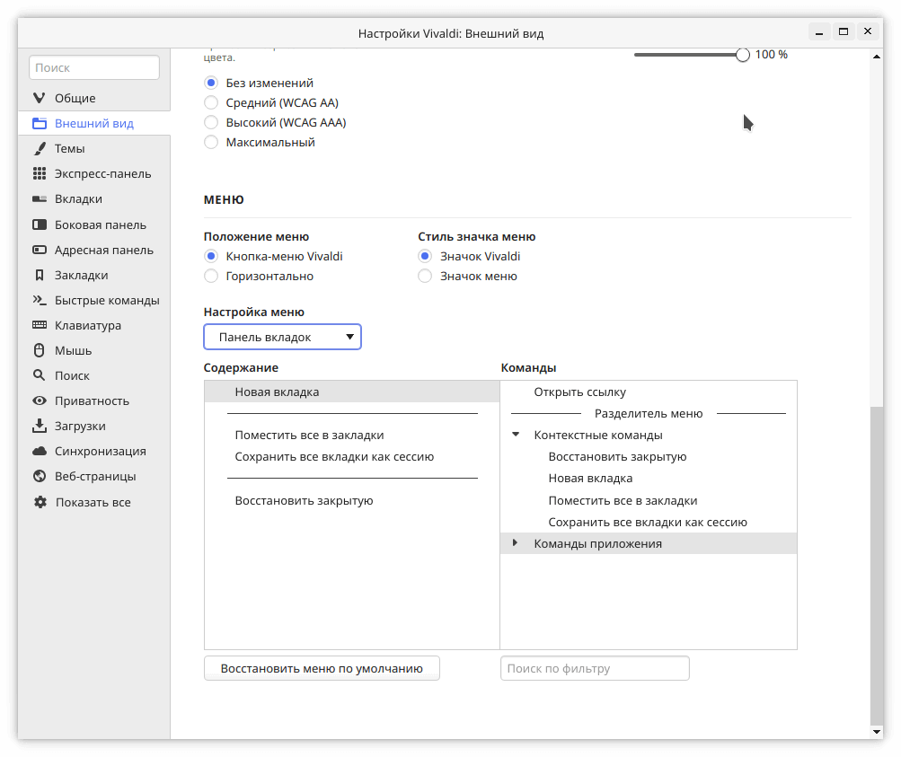Click the magnifier icon beside Поиск
The image size is (901, 757).
tap(39, 375)
